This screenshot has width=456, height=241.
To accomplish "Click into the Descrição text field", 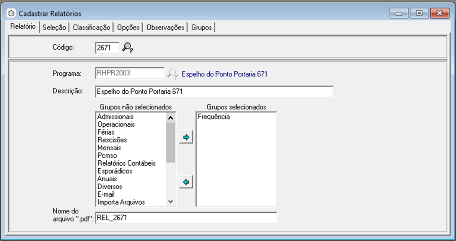I will pyautogui.click(x=214, y=92).
